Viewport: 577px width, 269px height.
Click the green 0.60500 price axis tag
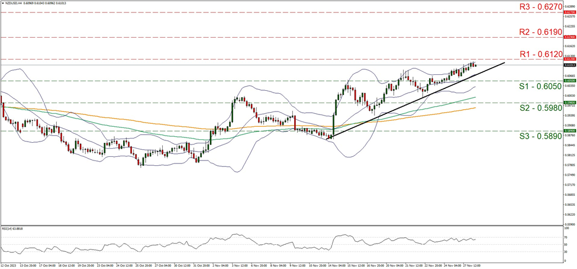(x=569, y=81)
